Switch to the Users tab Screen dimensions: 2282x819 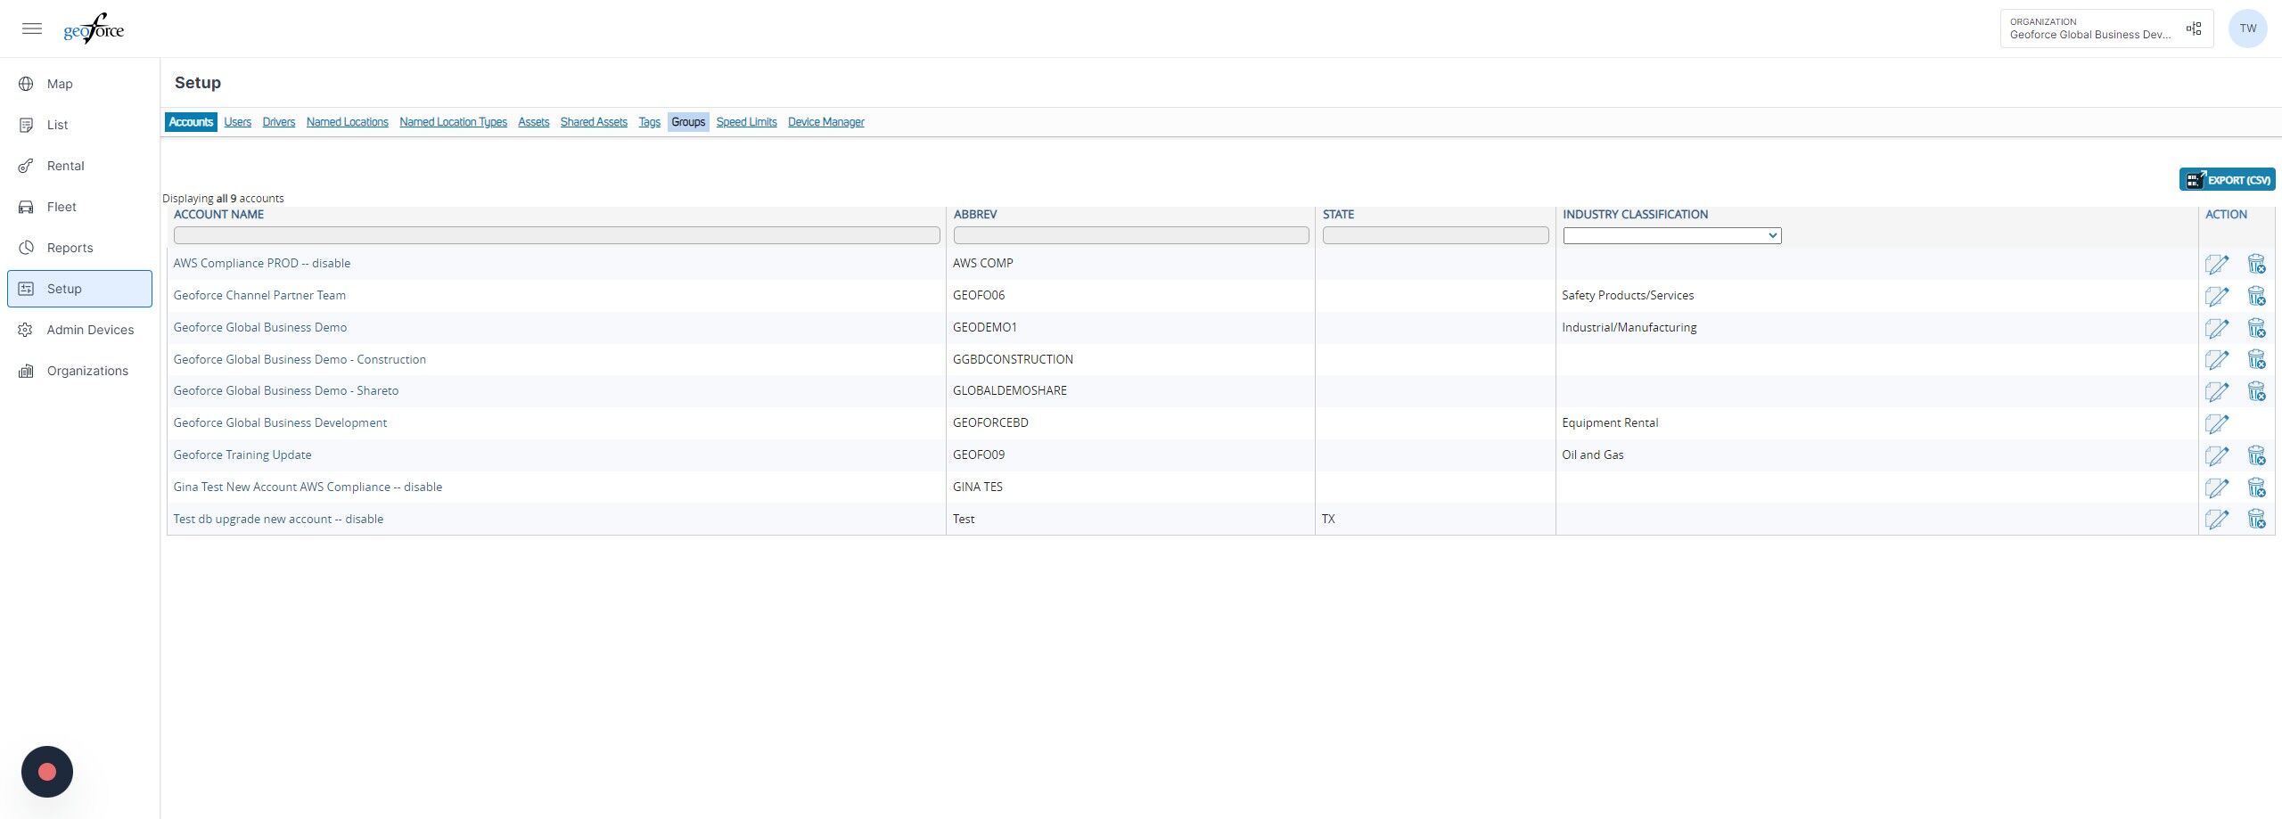tap(237, 122)
